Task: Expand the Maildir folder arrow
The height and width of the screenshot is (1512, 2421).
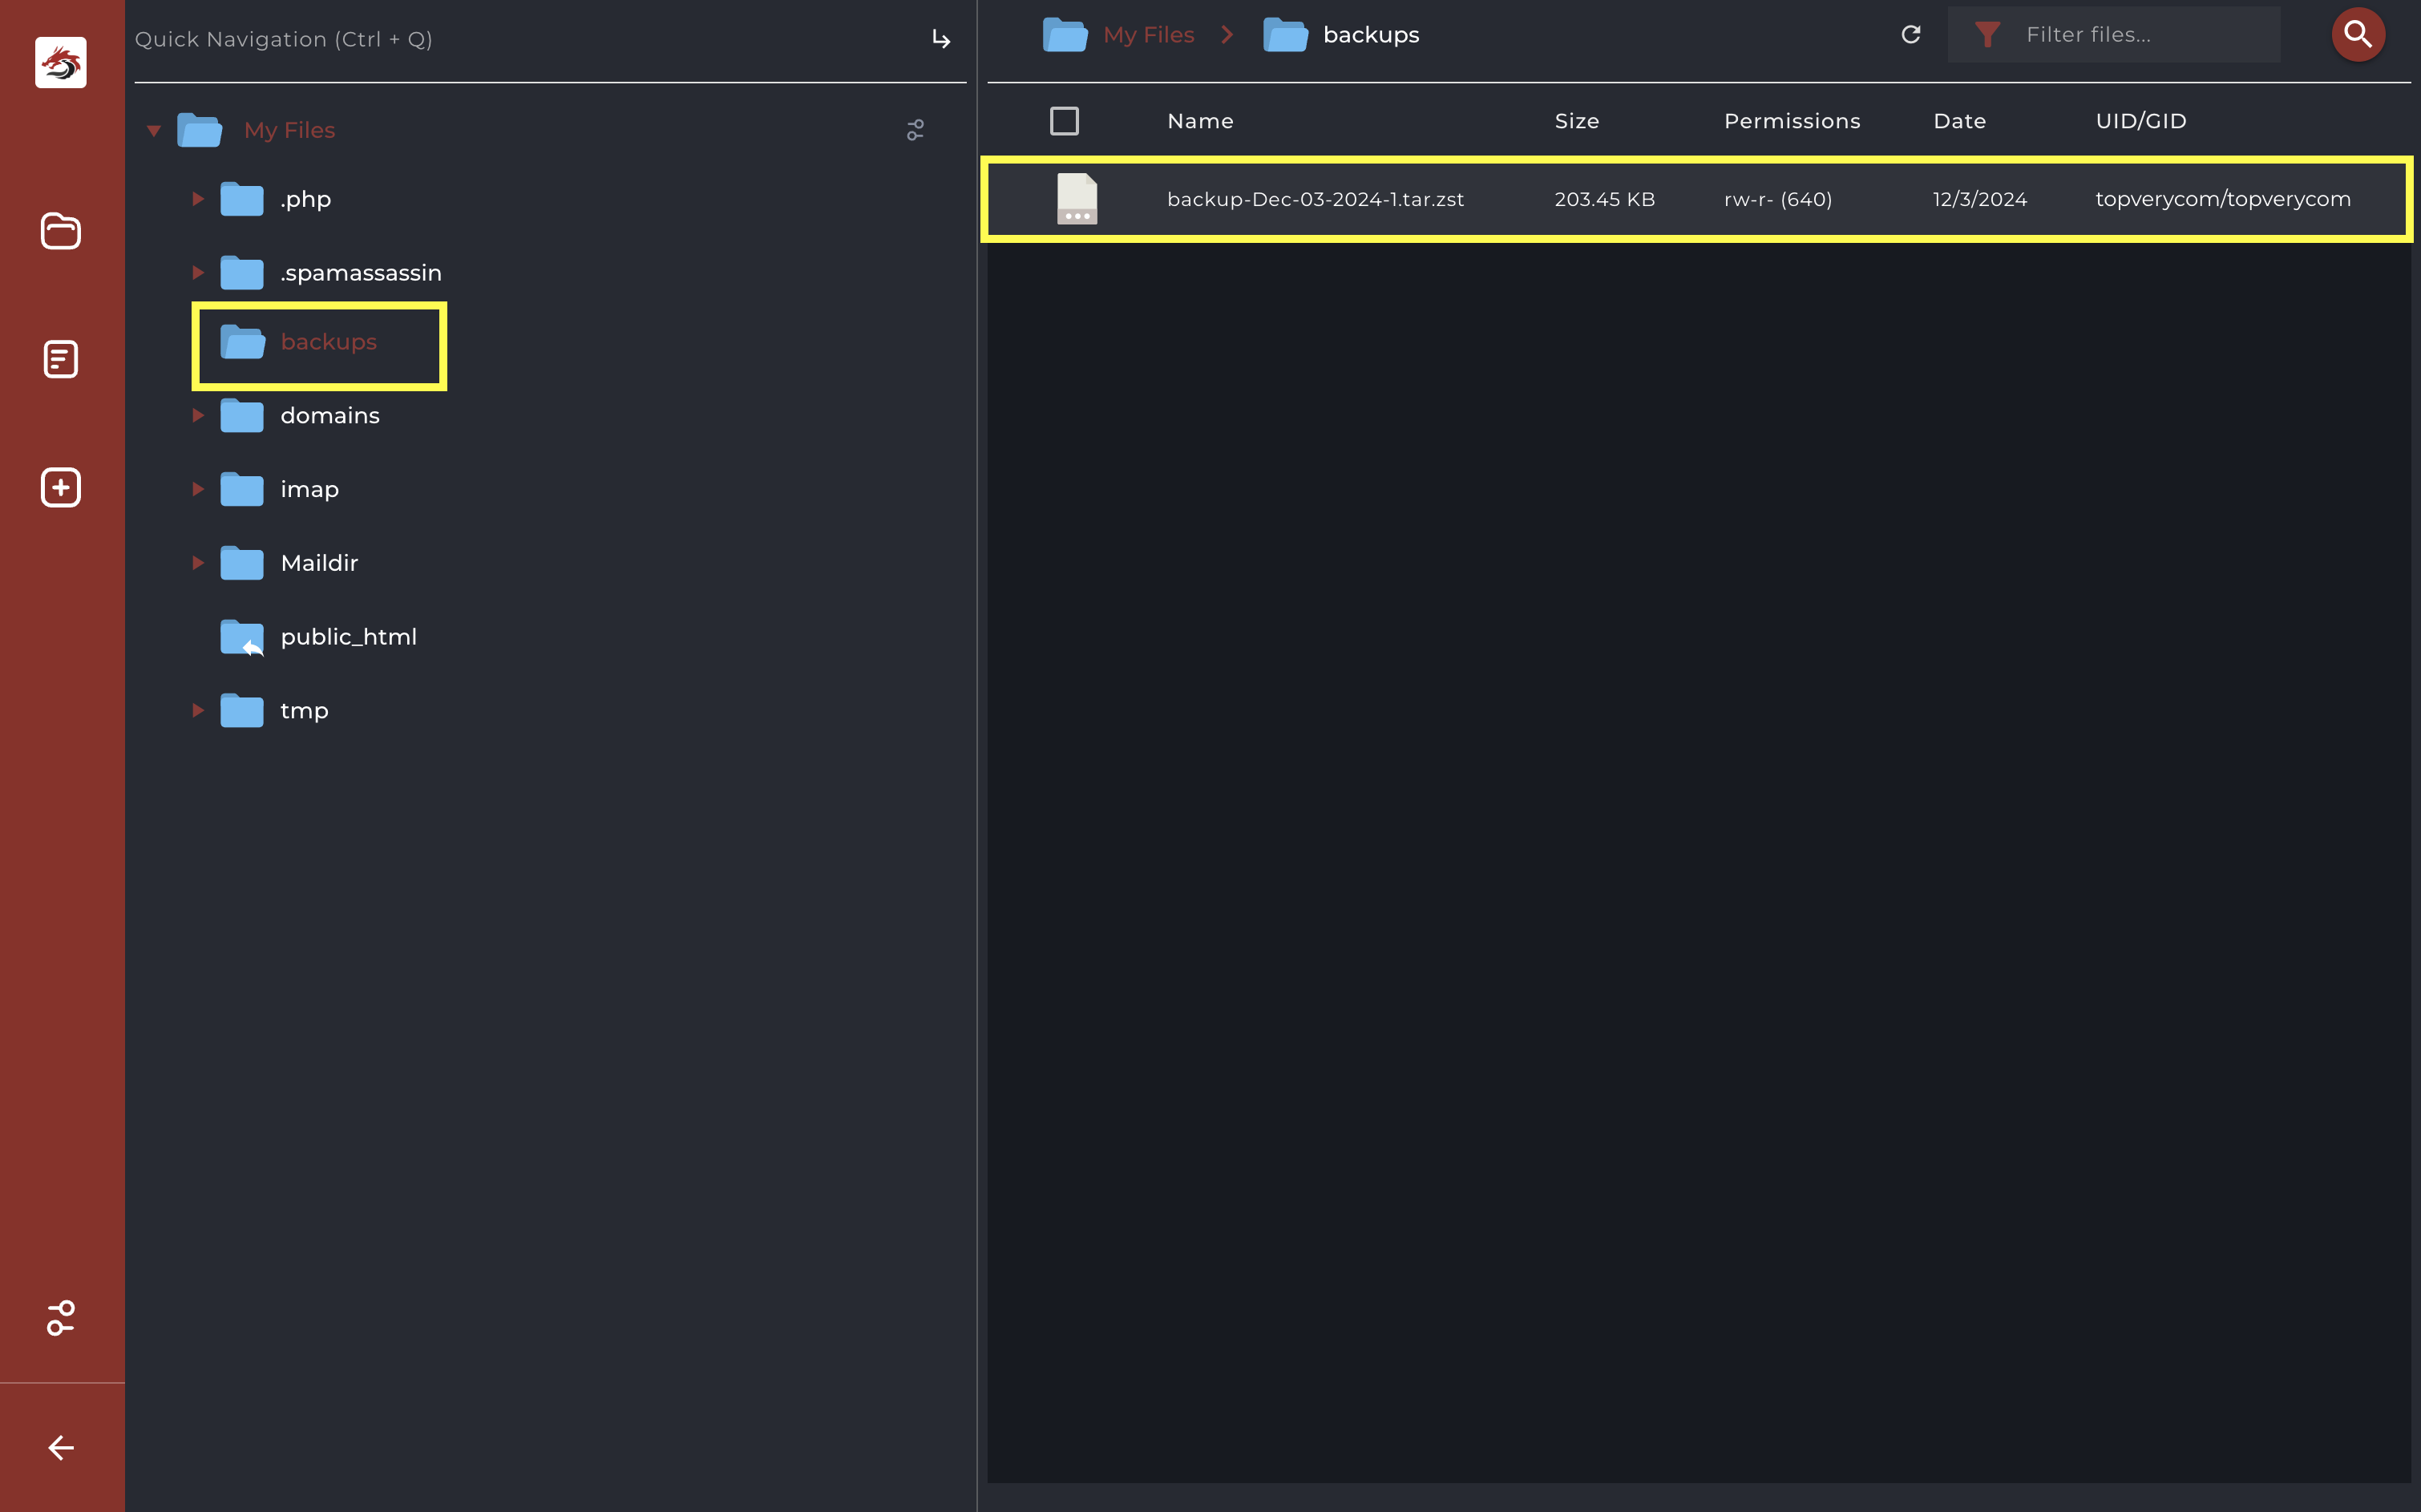Action: click(x=198, y=563)
